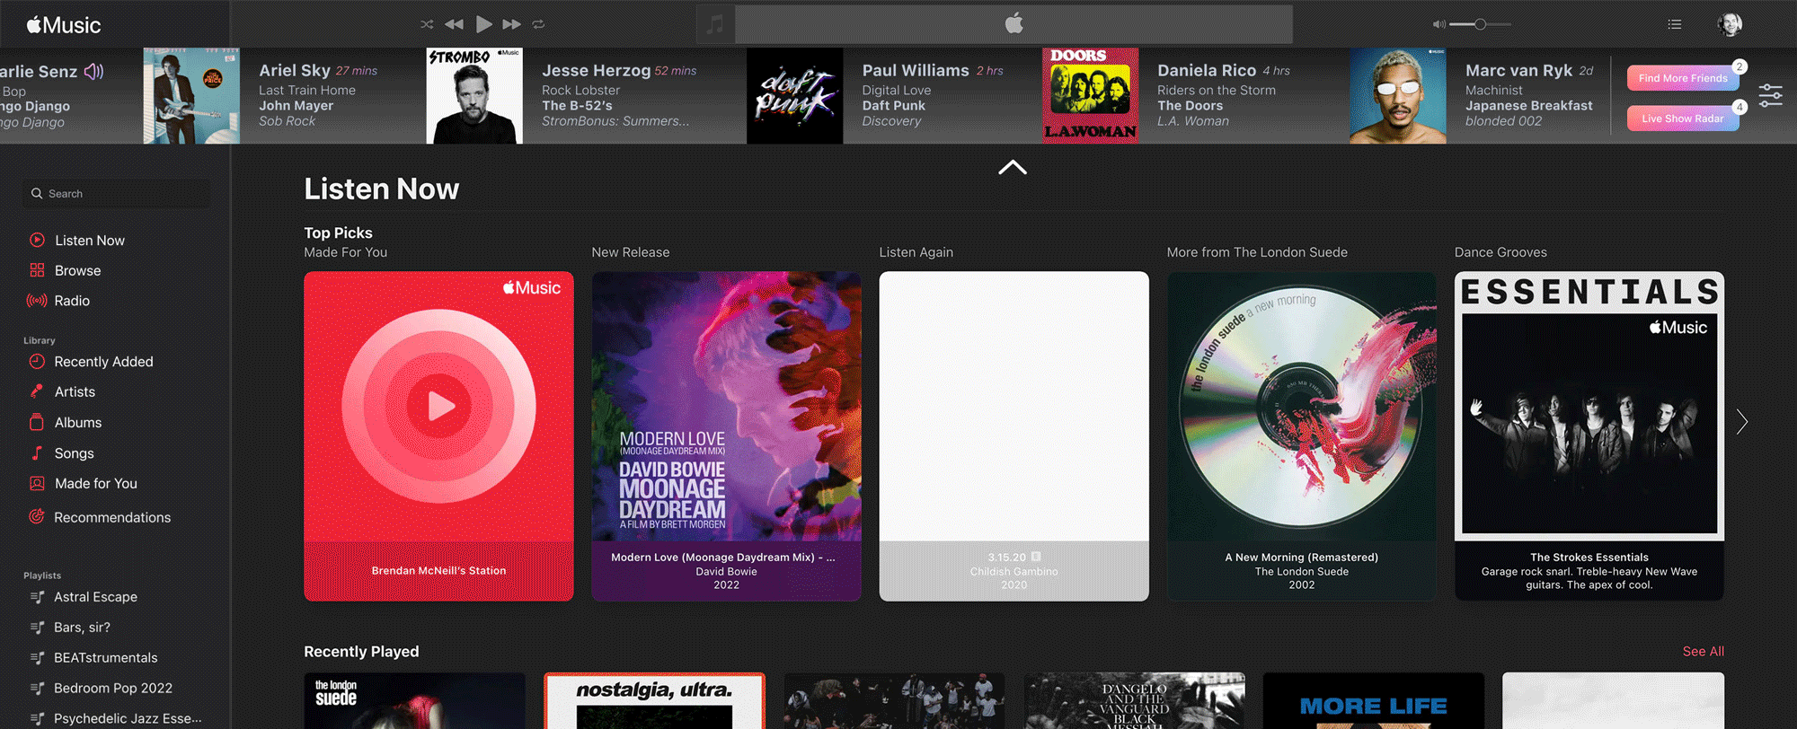Click the Apple Music logo

[64, 25]
